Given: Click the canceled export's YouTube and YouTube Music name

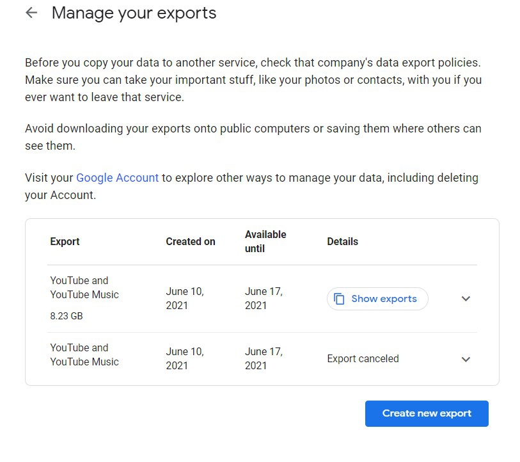Looking at the screenshot, I should tap(84, 354).
